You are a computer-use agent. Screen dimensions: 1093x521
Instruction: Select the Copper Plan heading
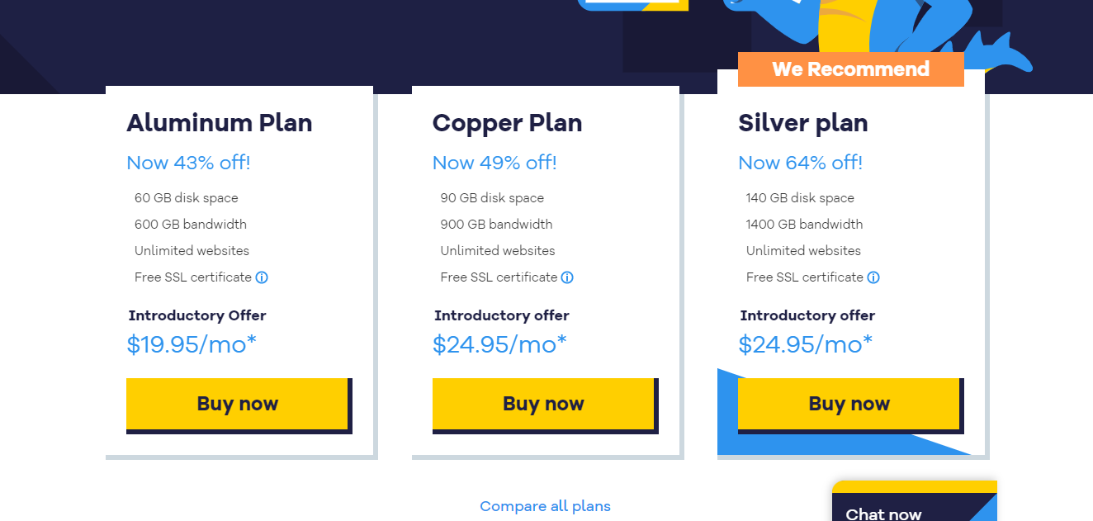508,123
